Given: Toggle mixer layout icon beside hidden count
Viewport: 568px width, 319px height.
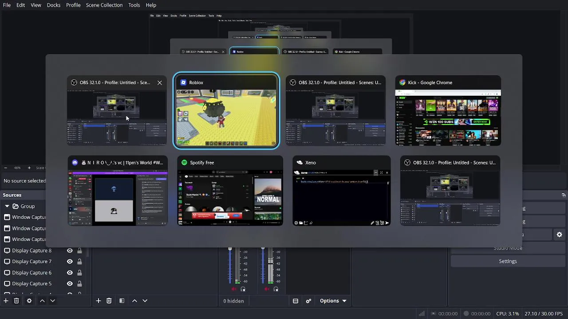Looking at the screenshot, I should click(x=296, y=301).
